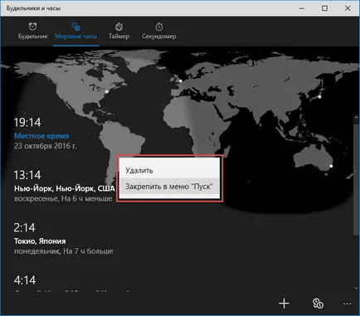
Task: Click the scrollbar down arrow
Action: click(356, 289)
